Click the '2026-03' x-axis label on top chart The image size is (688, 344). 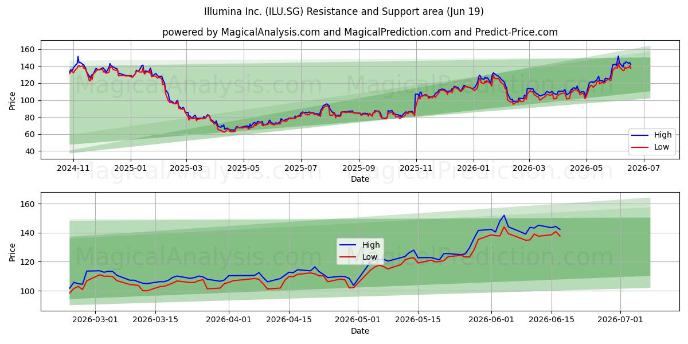tap(529, 169)
